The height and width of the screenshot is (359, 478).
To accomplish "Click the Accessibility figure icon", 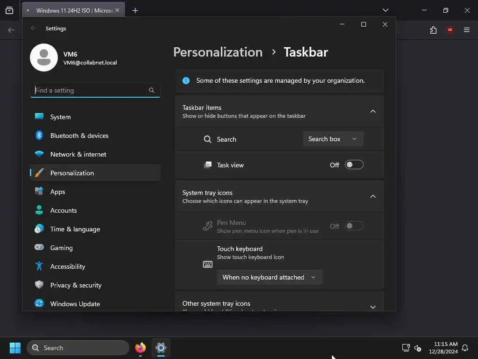I will (x=39, y=266).
